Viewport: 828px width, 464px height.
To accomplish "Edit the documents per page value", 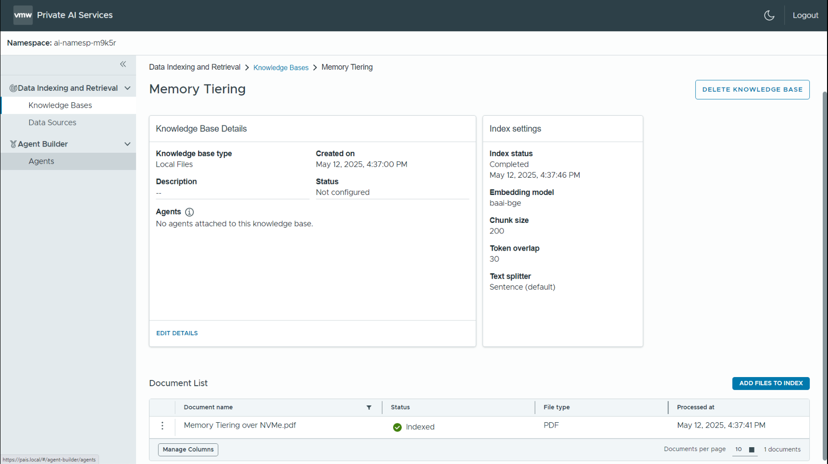I will (739, 450).
